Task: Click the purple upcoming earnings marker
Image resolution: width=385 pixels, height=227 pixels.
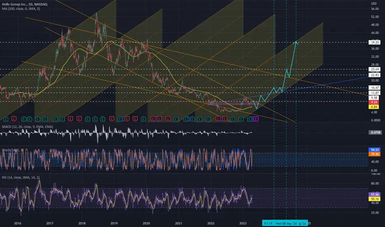Action: (256, 119)
